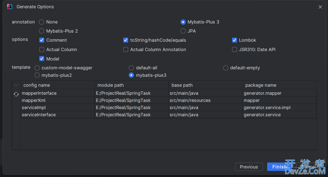Image resolution: width=328 pixels, height=177 pixels.
Task: Click generator.service.impl package cell
Action: pos(280,108)
